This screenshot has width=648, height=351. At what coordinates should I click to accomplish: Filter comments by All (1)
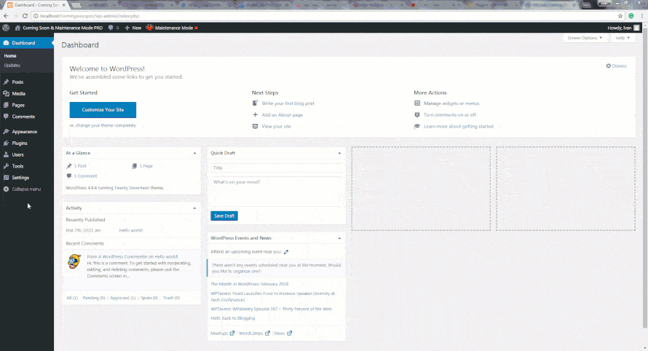point(72,298)
